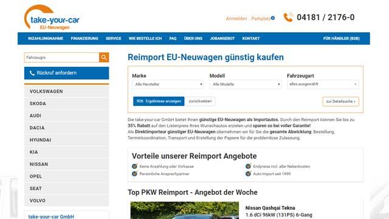This screenshot has width=389, height=219.
Task: Click the take-your-car logo
Action: (x=52, y=18)
